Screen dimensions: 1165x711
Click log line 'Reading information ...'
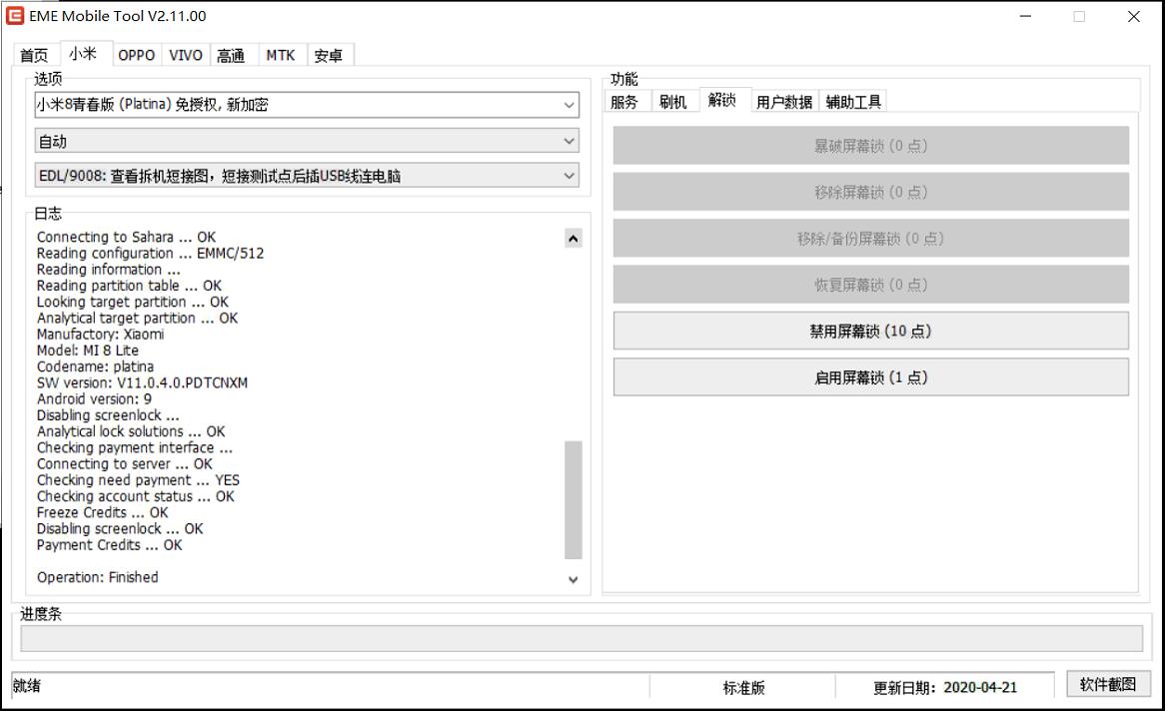[x=109, y=269]
